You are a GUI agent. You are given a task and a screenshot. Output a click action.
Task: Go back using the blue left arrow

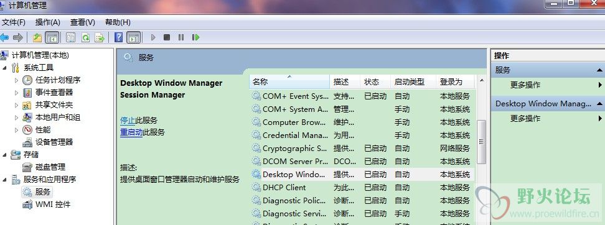[x=4, y=37]
